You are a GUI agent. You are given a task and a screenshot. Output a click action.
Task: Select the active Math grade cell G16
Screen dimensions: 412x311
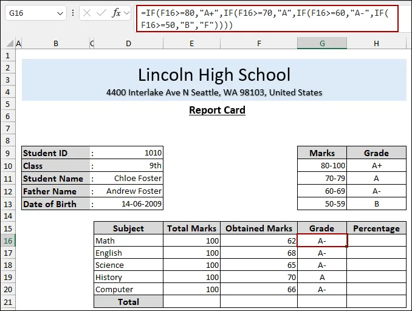(x=322, y=241)
